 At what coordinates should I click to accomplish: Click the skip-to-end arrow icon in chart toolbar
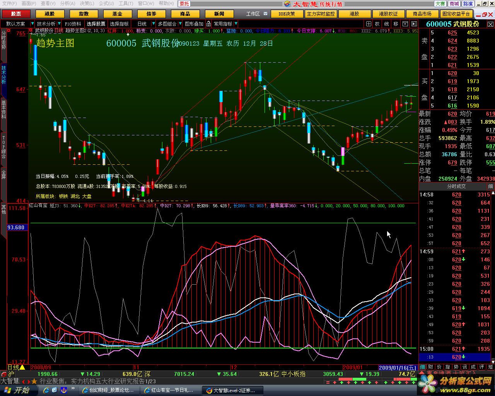414,24
